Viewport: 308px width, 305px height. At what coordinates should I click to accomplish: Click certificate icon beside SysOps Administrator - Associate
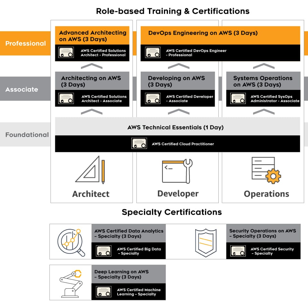point(238,98)
